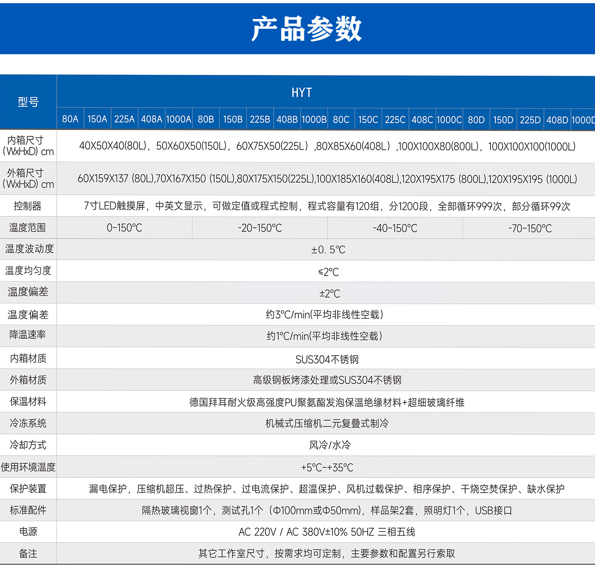Image resolution: width=595 pixels, height=568 pixels.
Task: Pick model cell 225C
Action: (395, 120)
